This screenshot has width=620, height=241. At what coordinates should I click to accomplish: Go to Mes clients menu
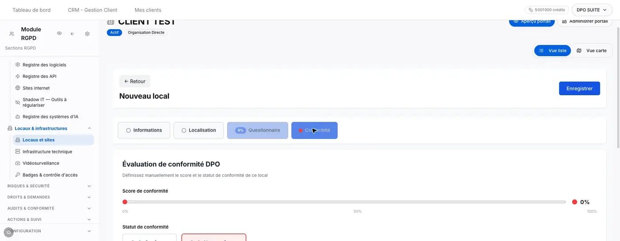(x=148, y=10)
